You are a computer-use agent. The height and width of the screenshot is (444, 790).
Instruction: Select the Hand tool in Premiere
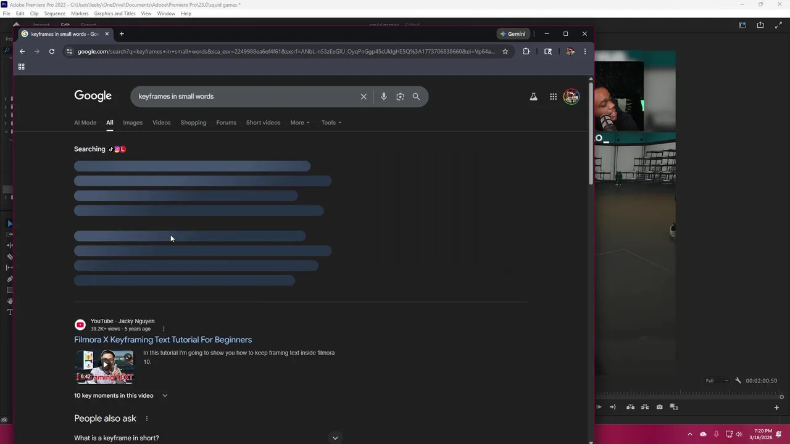10,301
